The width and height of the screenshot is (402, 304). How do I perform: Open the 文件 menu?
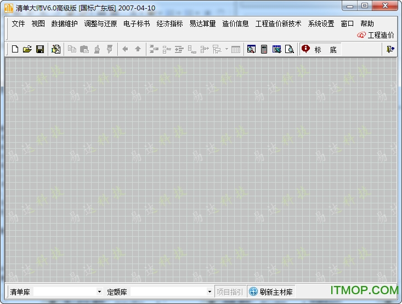pyautogui.click(x=19, y=24)
